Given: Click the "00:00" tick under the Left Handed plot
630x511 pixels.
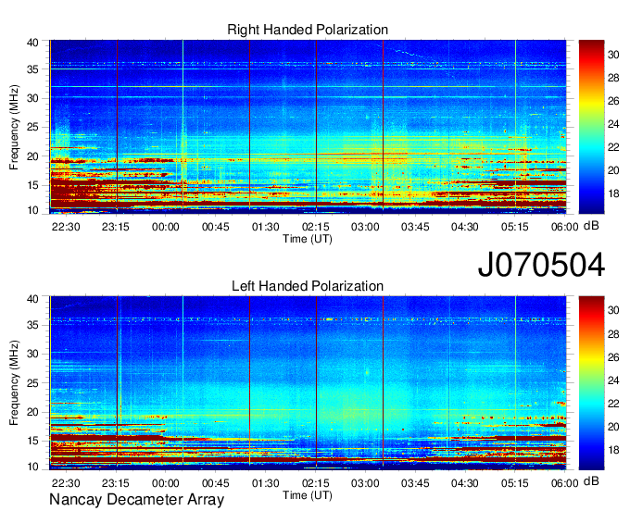Looking at the screenshot, I should point(166,483).
